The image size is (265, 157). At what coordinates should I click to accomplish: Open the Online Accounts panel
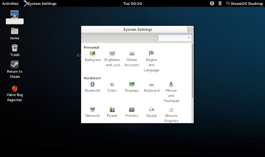click(132, 59)
